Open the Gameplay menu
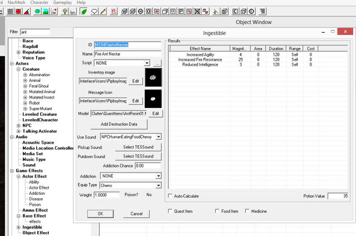The height and width of the screenshot is (236, 356). (x=62, y=2)
